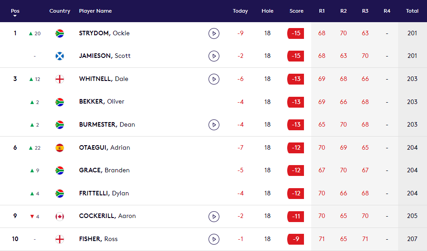This screenshot has height=251, width=427.
Task: Play video highlights for Scott Jamieson
Action: (x=214, y=56)
